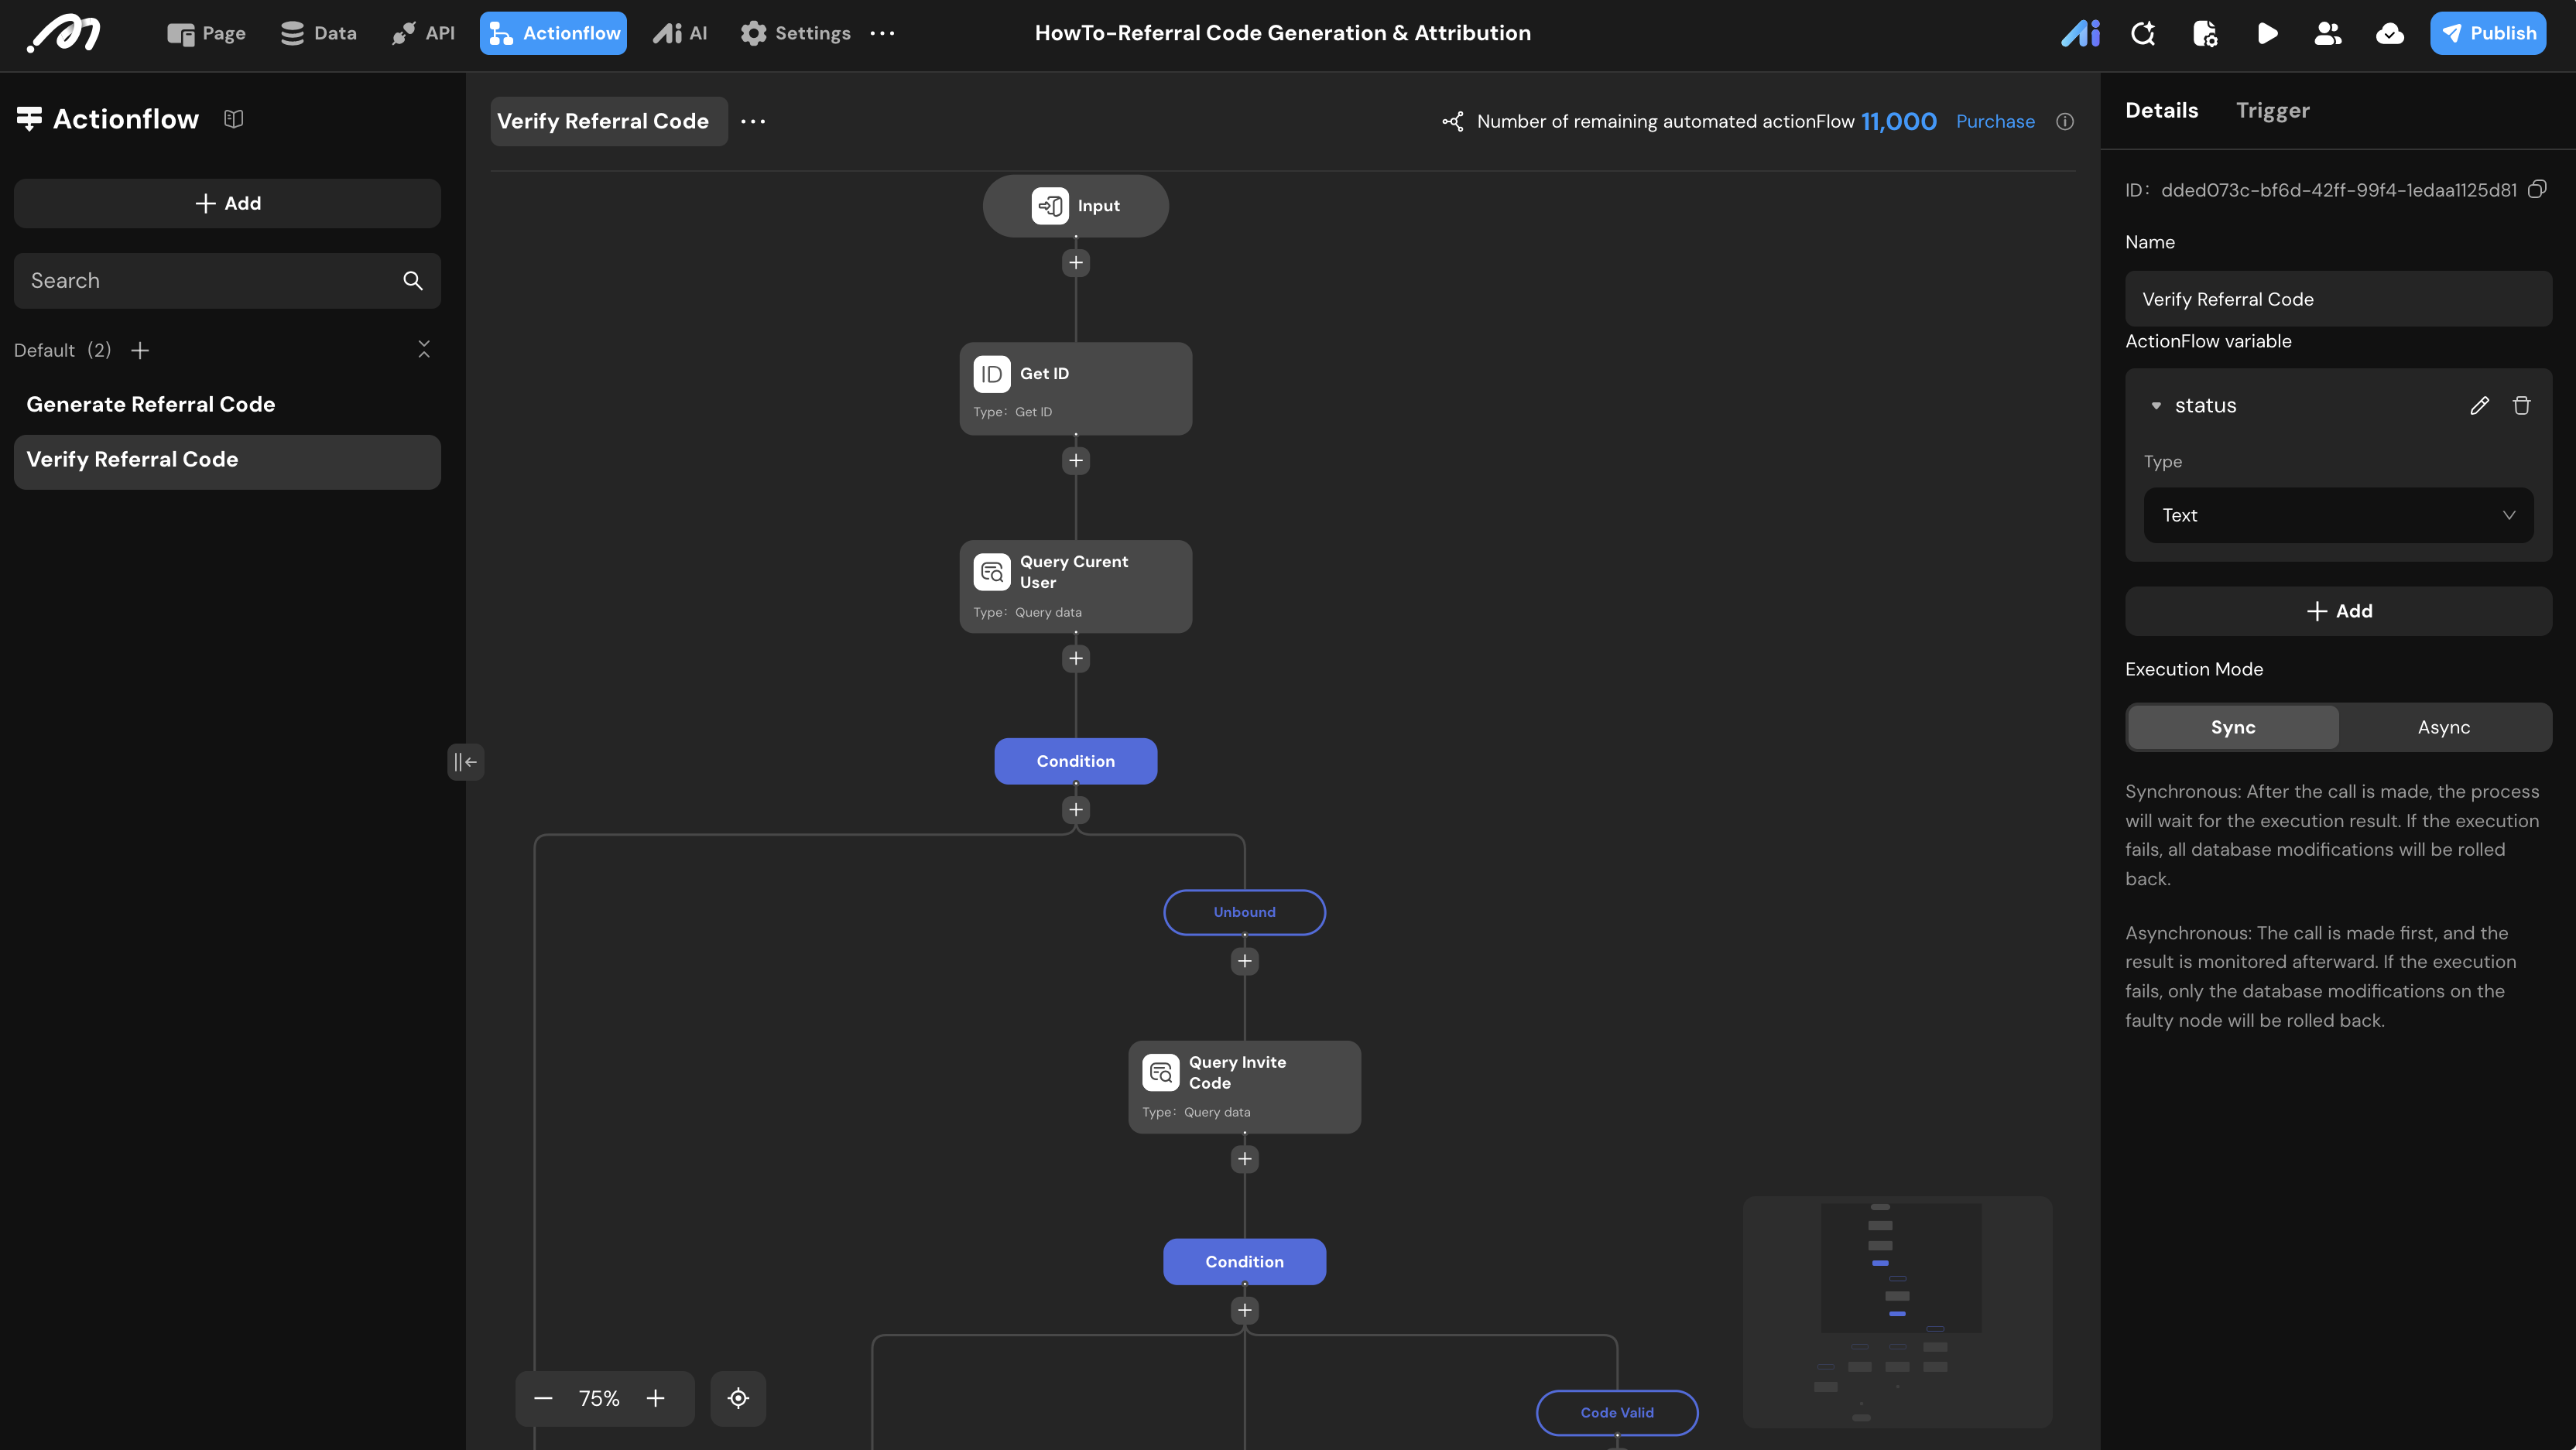Click the cloud sync icon in top bar
This screenshot has width=2576, height=1450.
(2389, 34)
